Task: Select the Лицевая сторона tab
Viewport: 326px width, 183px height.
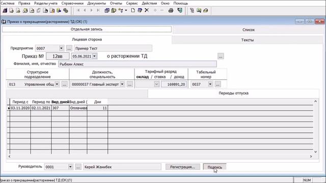Action: (x=87, y=39)
